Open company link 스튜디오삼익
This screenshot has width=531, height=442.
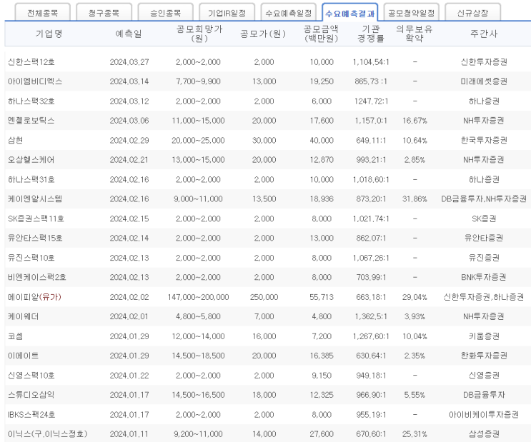coord(31,395)
